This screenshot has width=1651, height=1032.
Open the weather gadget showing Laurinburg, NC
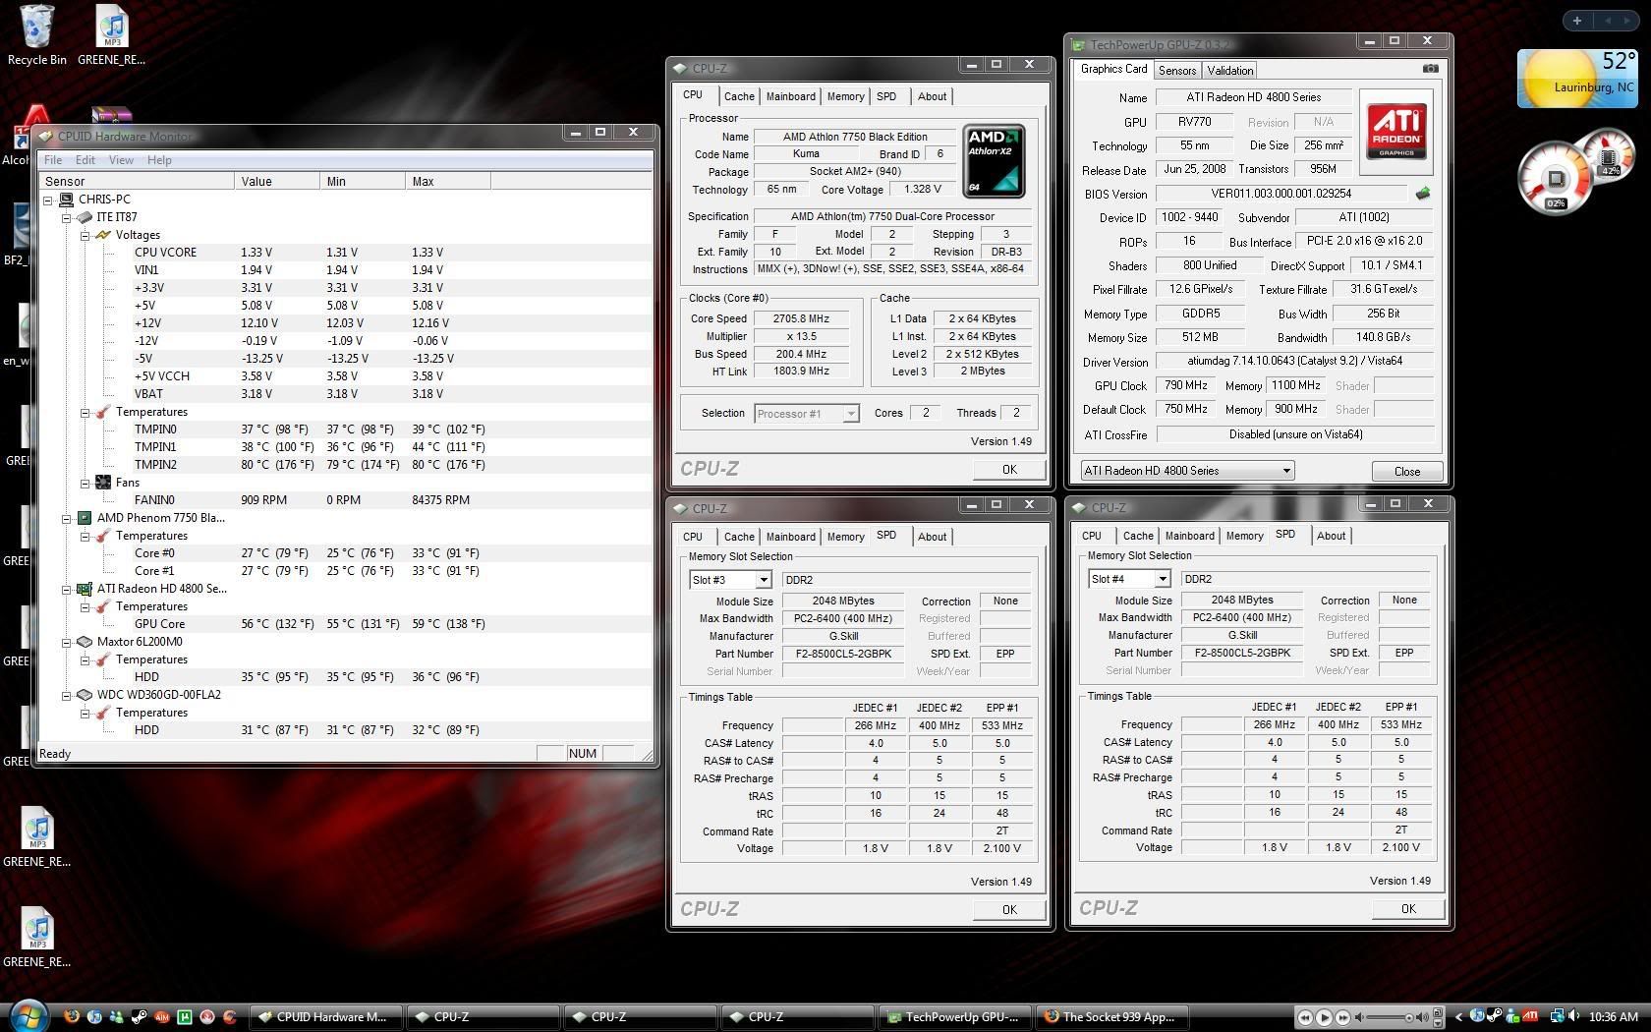pyautogui.click(x=1577, y=79)
